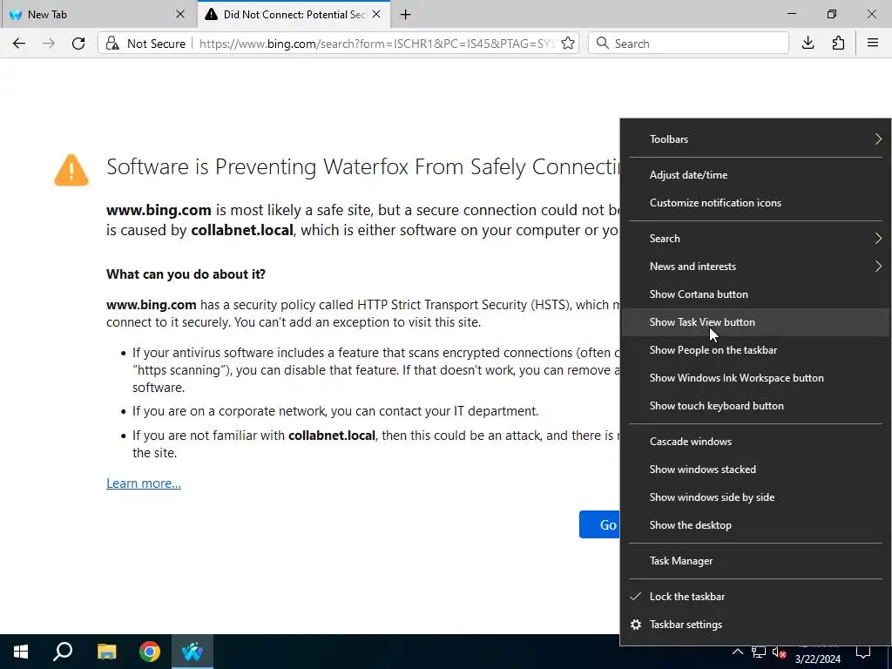Toggle Lock the taskbar option

(x=756, y=596)
